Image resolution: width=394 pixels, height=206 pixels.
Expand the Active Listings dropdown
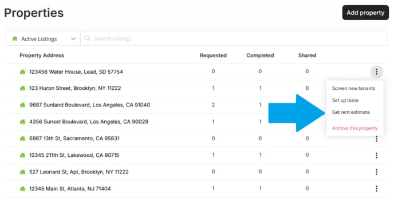(x=43, y=39)
